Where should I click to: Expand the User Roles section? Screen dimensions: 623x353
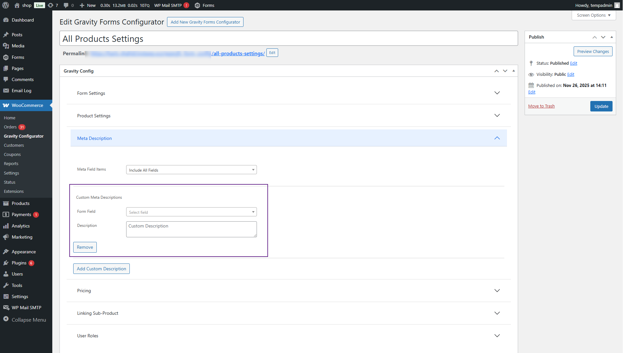point(289,336)
